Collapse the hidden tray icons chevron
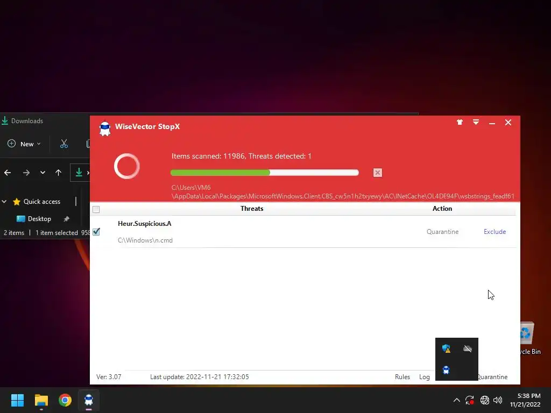Screen dimensions: 551x413 [456, 400]
